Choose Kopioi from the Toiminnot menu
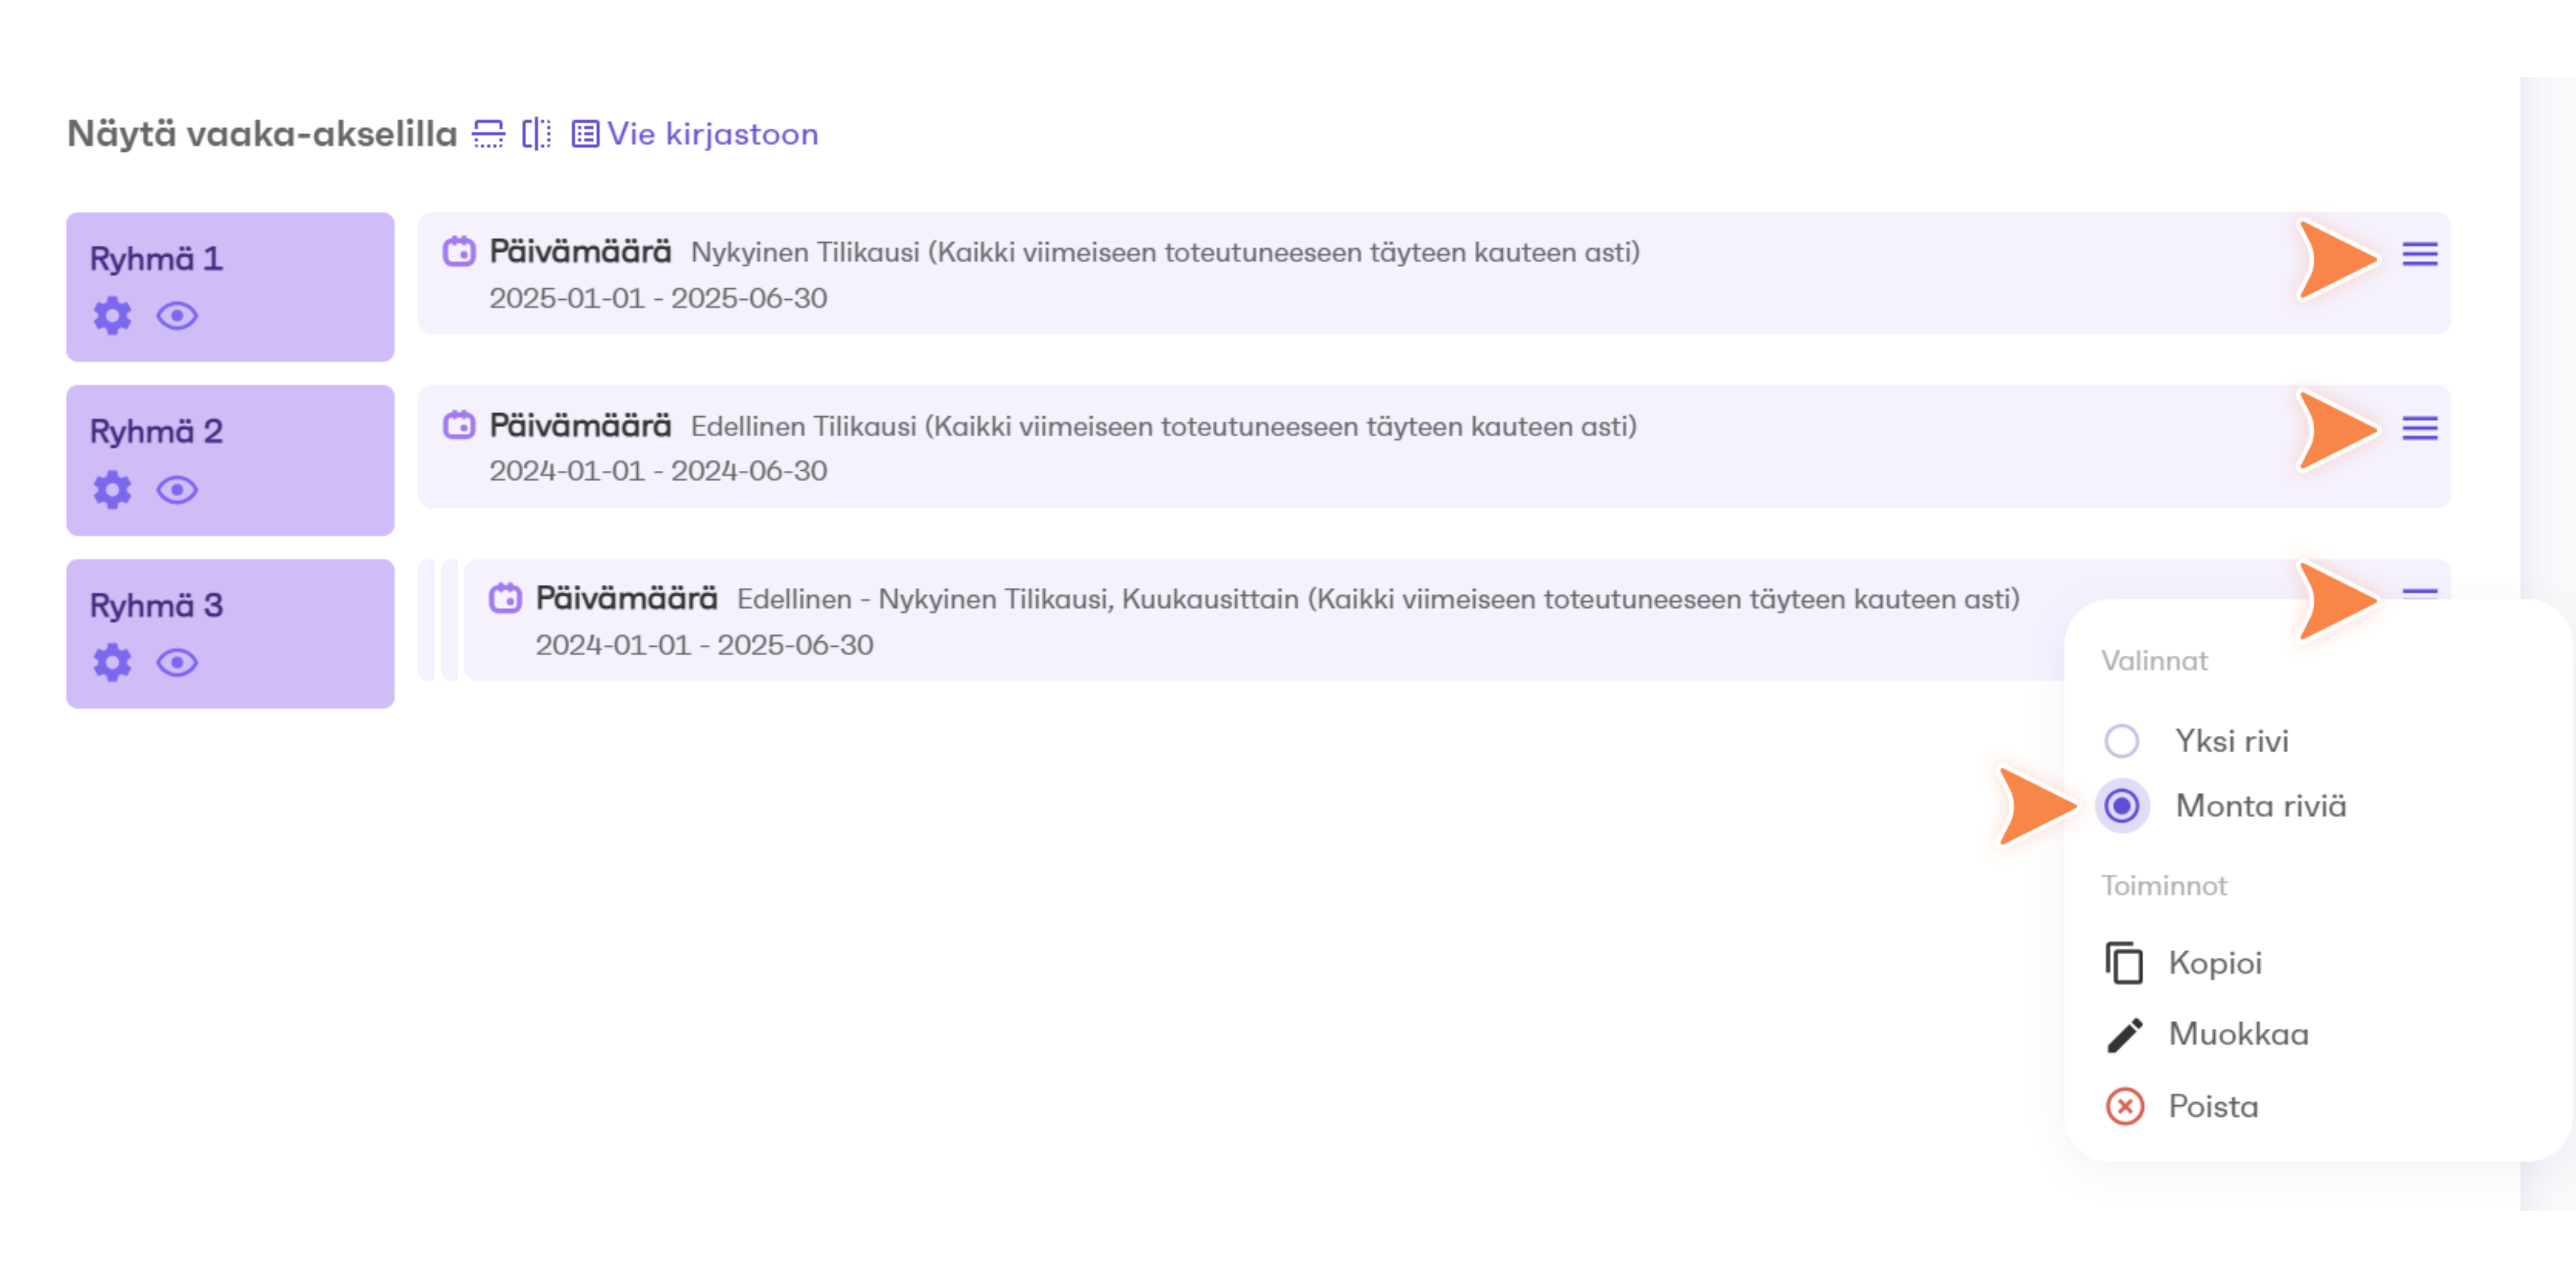This screenshot has height=1288, width=2576. coord(2184,963)
